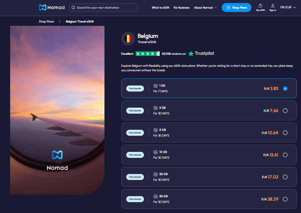Screen dimensions: 301x213
Task: Click the Belgium flag icon
Action: 128,39
